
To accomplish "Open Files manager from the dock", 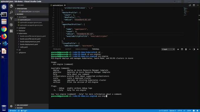I will (4, 22).
